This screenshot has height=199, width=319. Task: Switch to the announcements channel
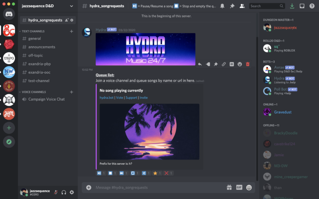pos(41,47)
